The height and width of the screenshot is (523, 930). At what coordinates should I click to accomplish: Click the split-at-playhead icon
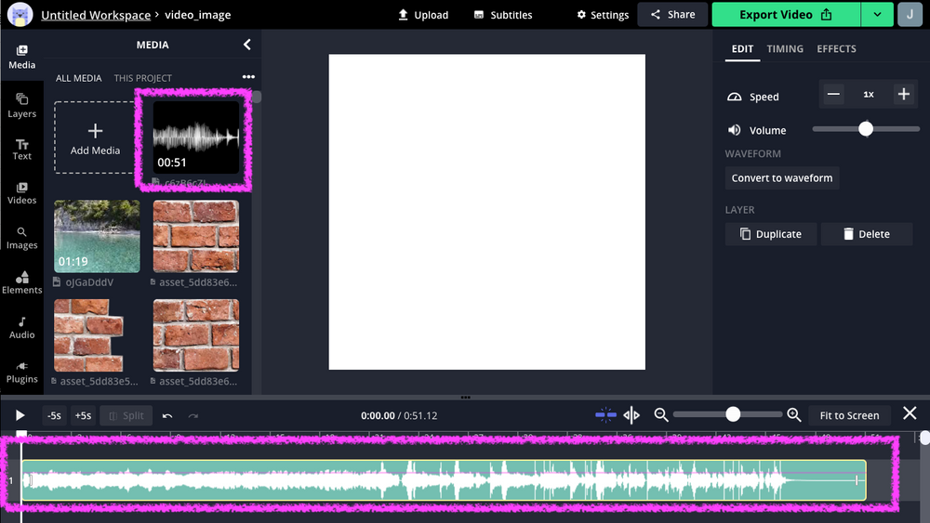click(631, 416)
